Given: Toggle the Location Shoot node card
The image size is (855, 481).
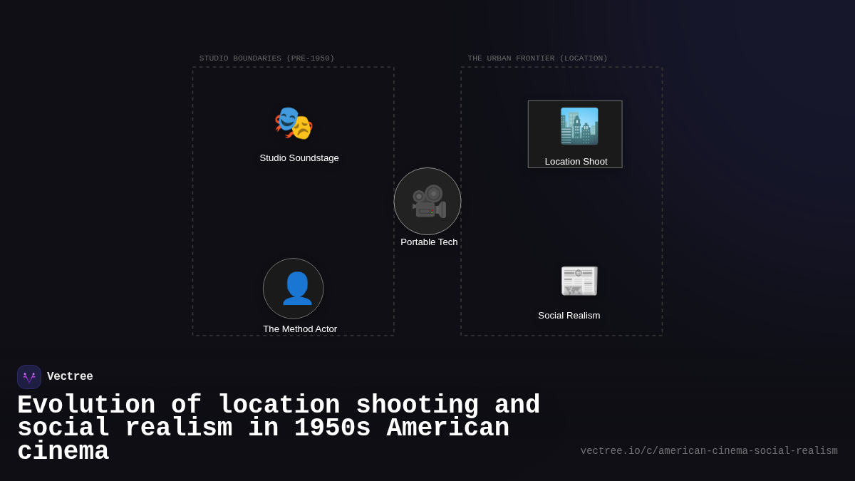Looking at the screenshot, I should pyautogui.click(x=575, y=134).
